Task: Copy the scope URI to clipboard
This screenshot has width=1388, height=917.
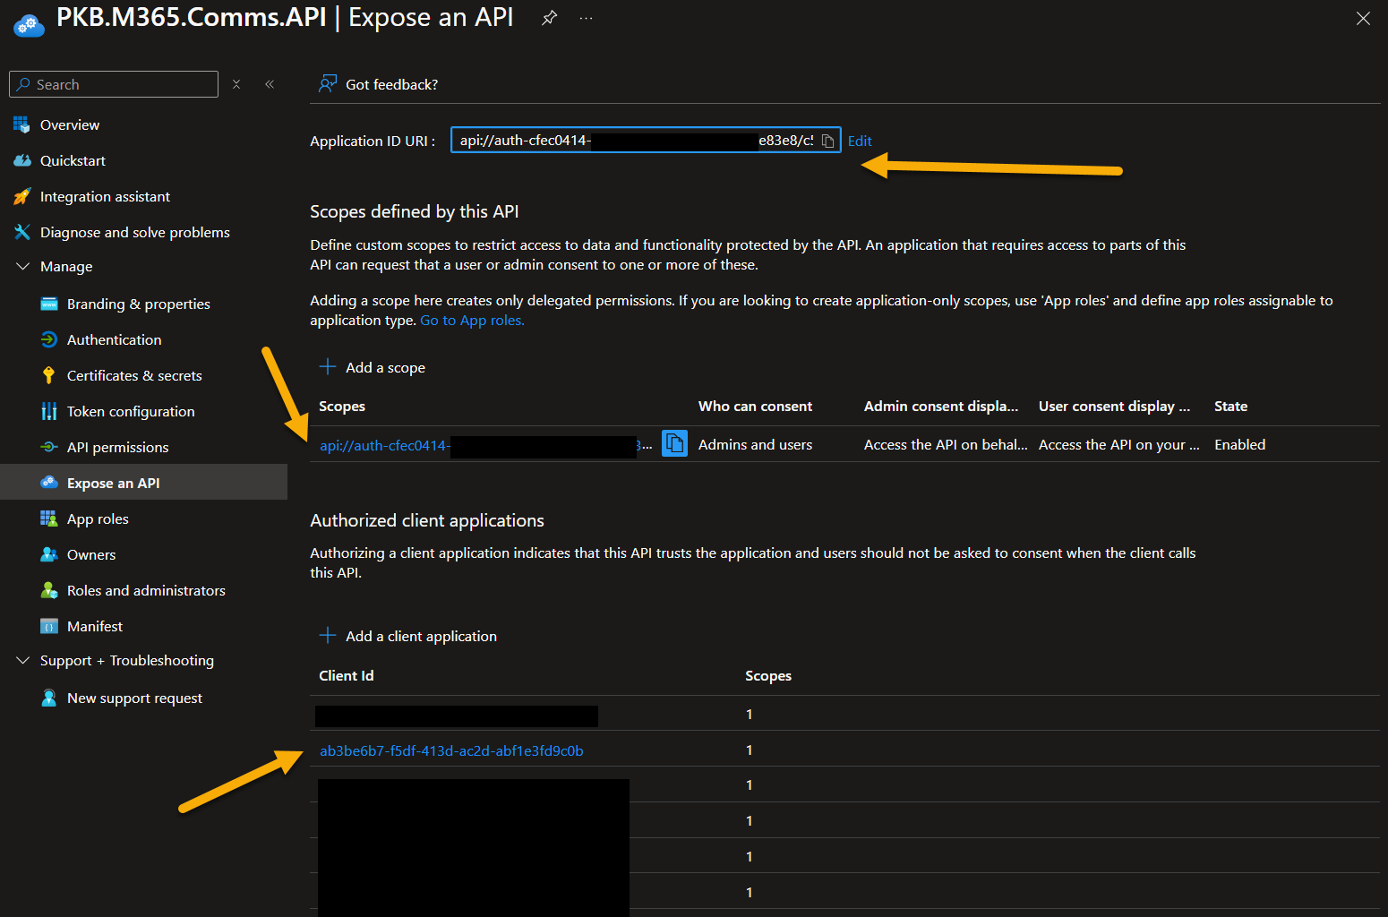Action: pos(674,443)
